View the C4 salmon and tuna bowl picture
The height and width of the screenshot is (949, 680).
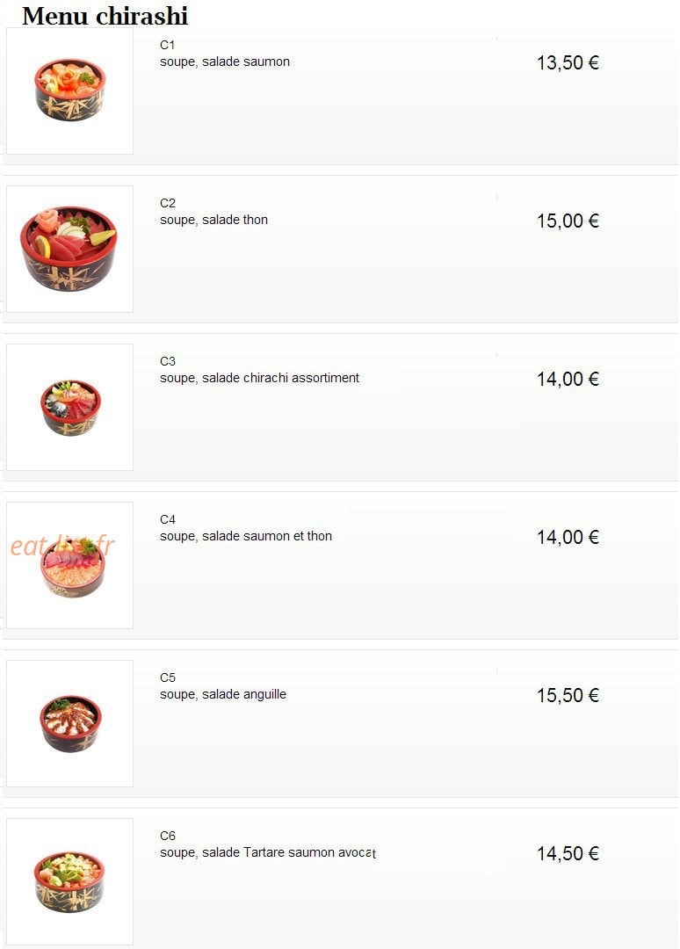(x=69, y=565)
